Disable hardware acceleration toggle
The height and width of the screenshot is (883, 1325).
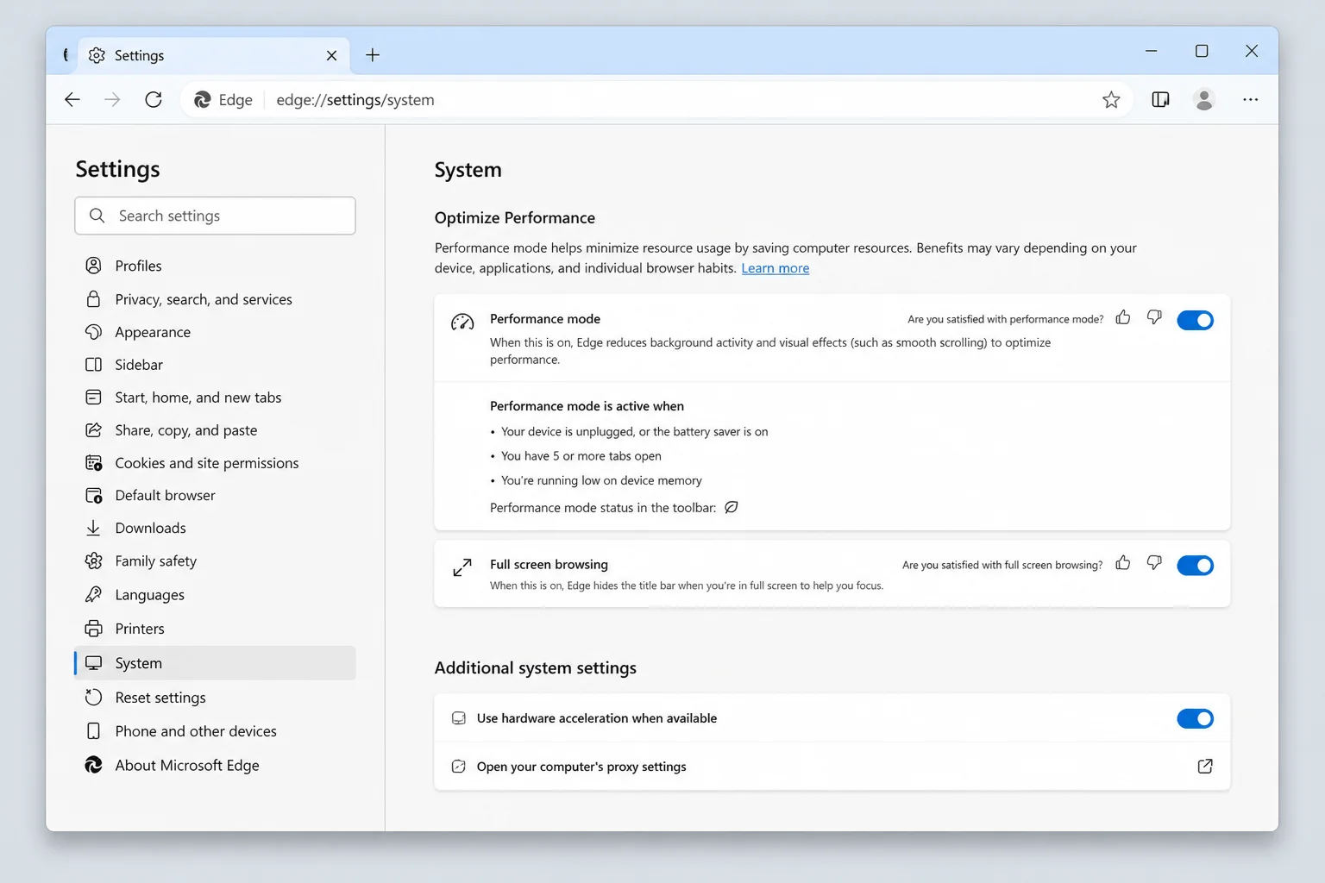point(1195,718)
